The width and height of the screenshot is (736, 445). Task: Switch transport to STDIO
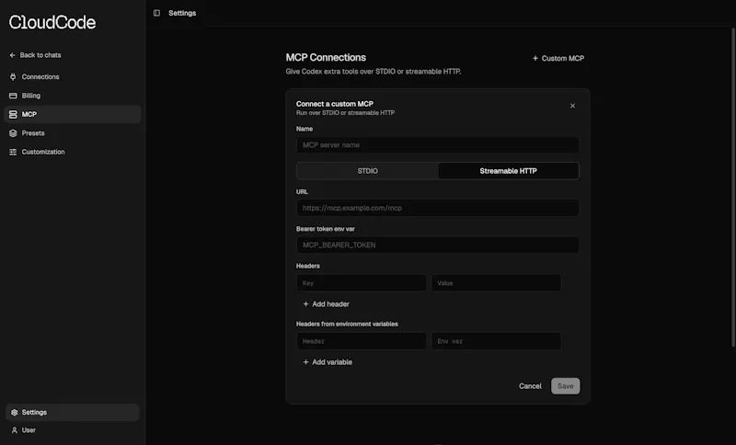tap(367, 171)
